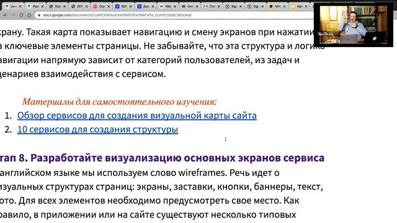Close the 'Афи' tab
The image size is (397, 223).
coord(306,6)
